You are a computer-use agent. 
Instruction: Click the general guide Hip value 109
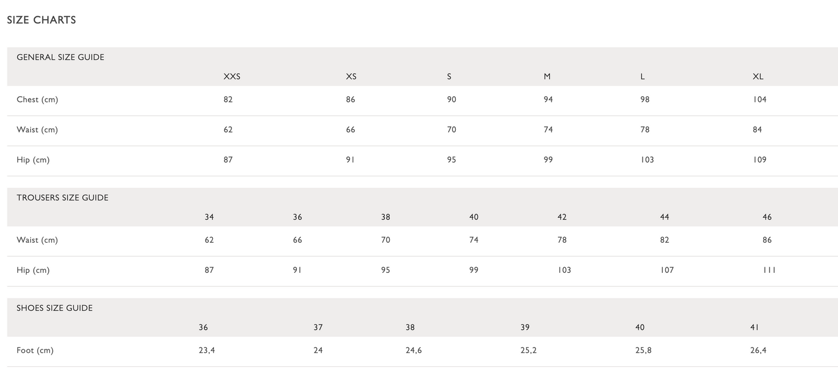[760, 160]
